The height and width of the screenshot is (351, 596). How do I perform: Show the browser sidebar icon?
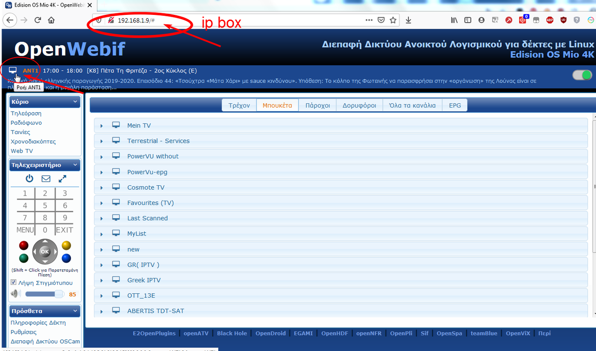[467, 20]
